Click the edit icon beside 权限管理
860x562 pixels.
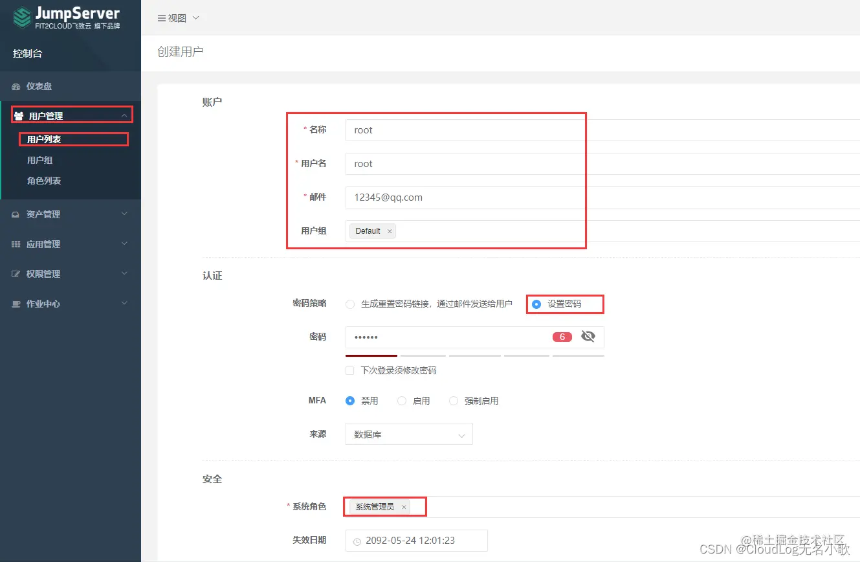coord(16,275)
